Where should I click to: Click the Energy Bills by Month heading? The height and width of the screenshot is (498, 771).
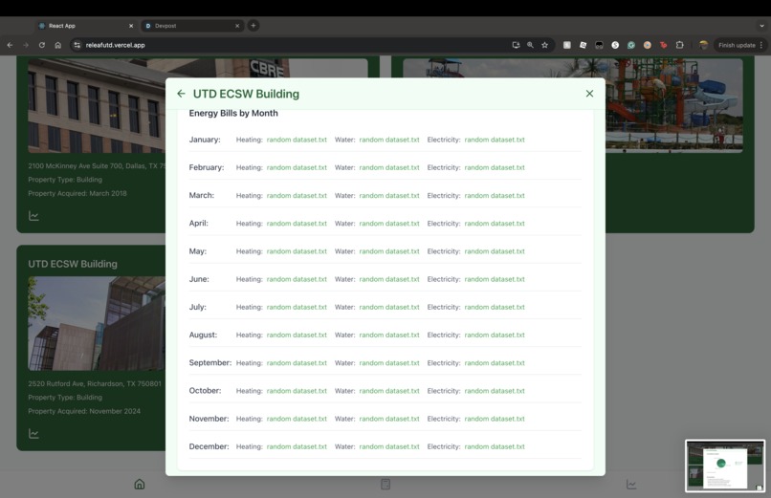coord(233,114)
